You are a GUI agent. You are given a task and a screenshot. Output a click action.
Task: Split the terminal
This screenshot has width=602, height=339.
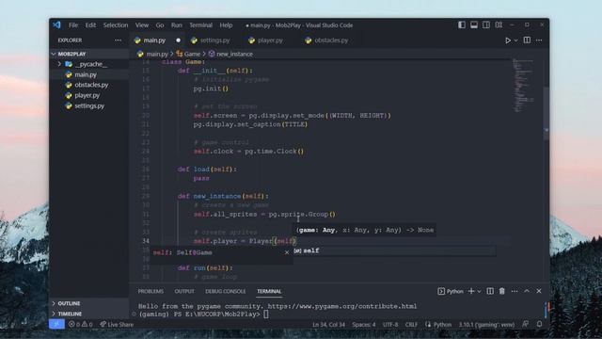click(x=490, y=291)
